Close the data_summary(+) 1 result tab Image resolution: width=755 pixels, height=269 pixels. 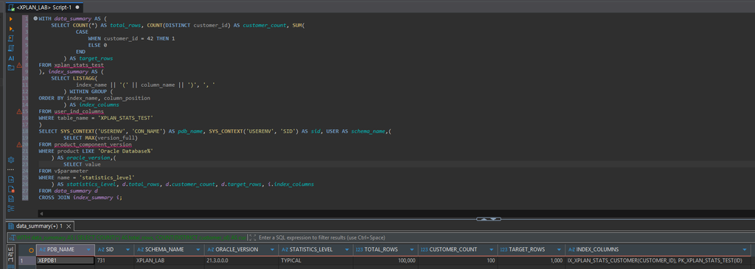coord(69,226)
